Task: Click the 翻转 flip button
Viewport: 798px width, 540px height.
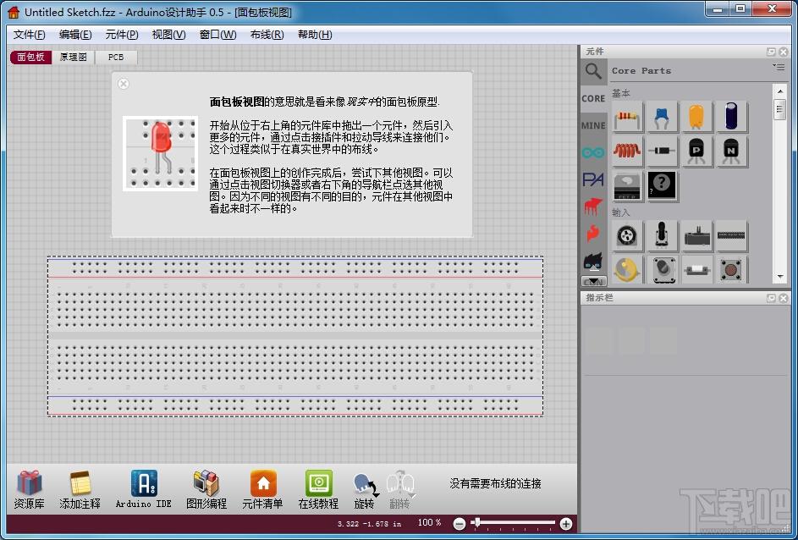Action: point(400,491)
